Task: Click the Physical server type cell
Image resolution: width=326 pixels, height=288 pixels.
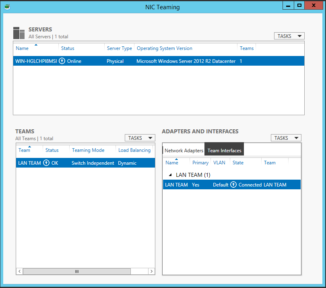Action: [115, 61]
